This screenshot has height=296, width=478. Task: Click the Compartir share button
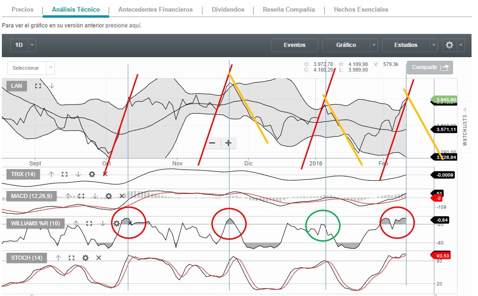point(430,67)
